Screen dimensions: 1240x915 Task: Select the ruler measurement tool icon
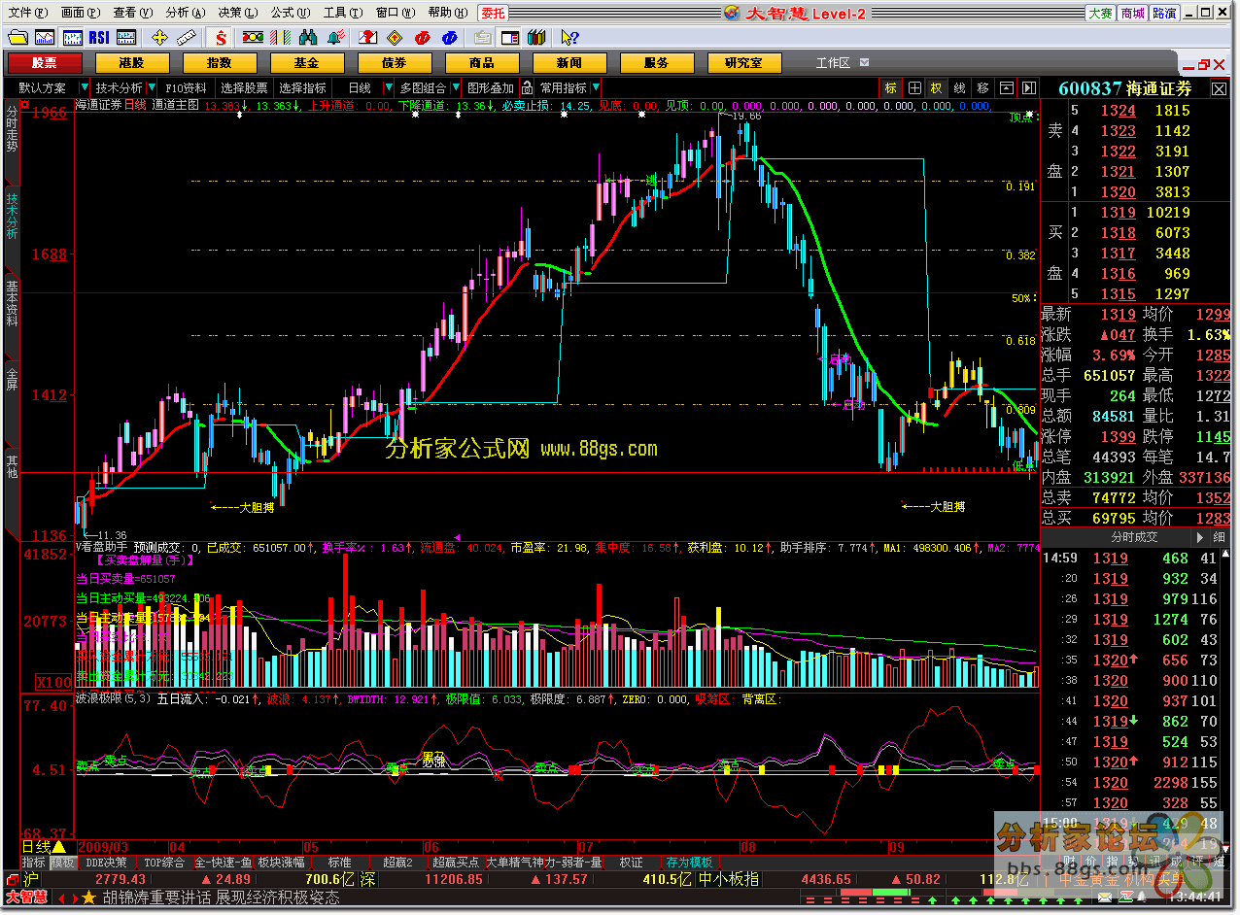187,38
